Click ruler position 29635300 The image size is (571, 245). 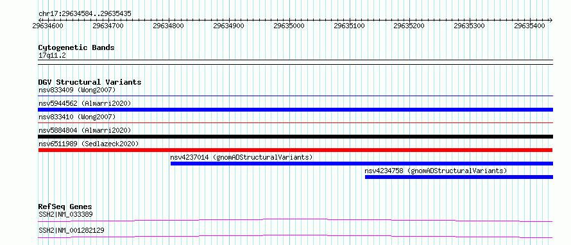click(x=470, y=26)
